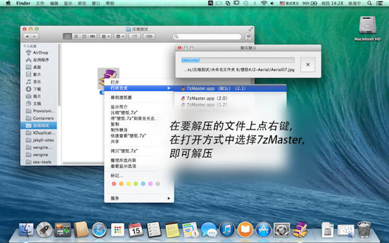The height and width of the screenshot is (243, 389).
Task: Select 共享 in context menu
Action: coord(139,141)
